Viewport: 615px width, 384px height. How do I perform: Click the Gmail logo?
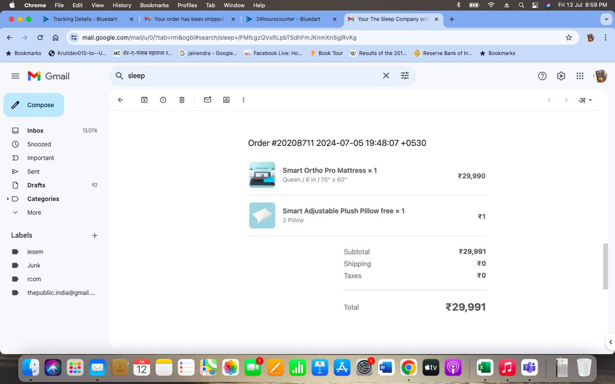[49, 76]
